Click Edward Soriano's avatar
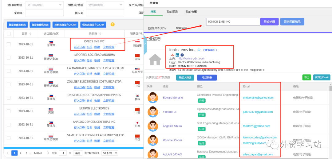332x159 pixels. (153, 98)
